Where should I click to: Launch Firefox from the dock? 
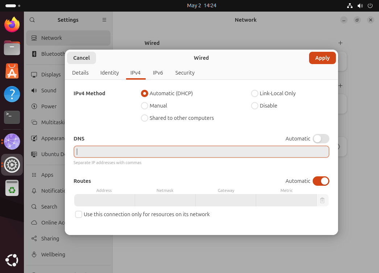pyautogui.click(x=12, y=25)
